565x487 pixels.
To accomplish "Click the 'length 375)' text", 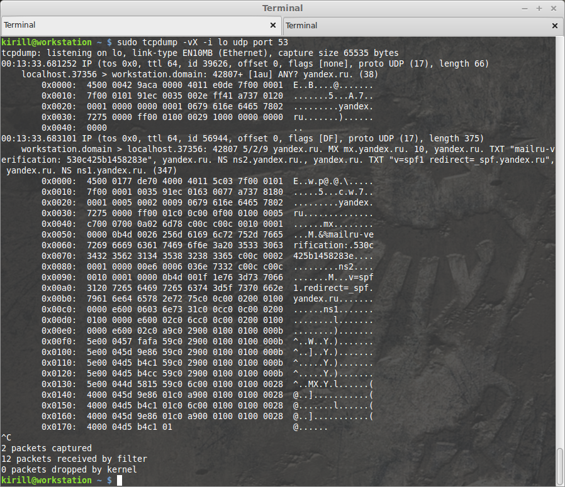I will (x=457, y=139).
